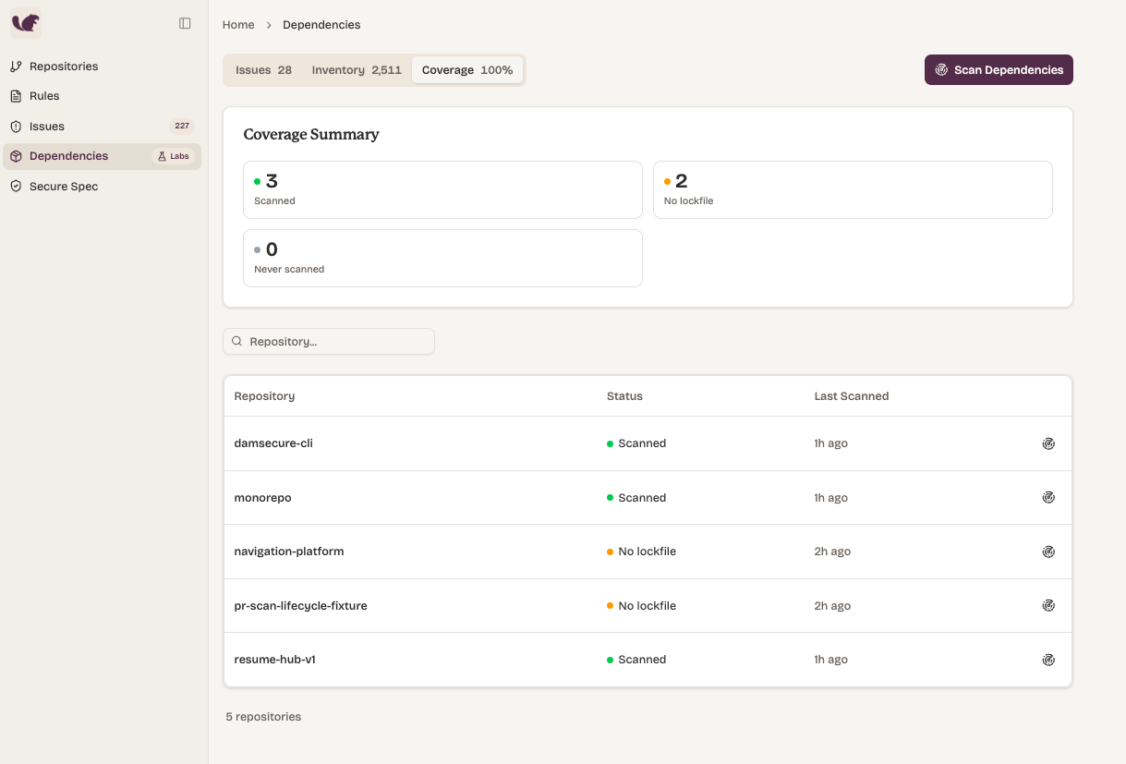Screen dimensions: 1126x764
Task: Click the 5 repositories count text
Action: [x=263, y=717]
